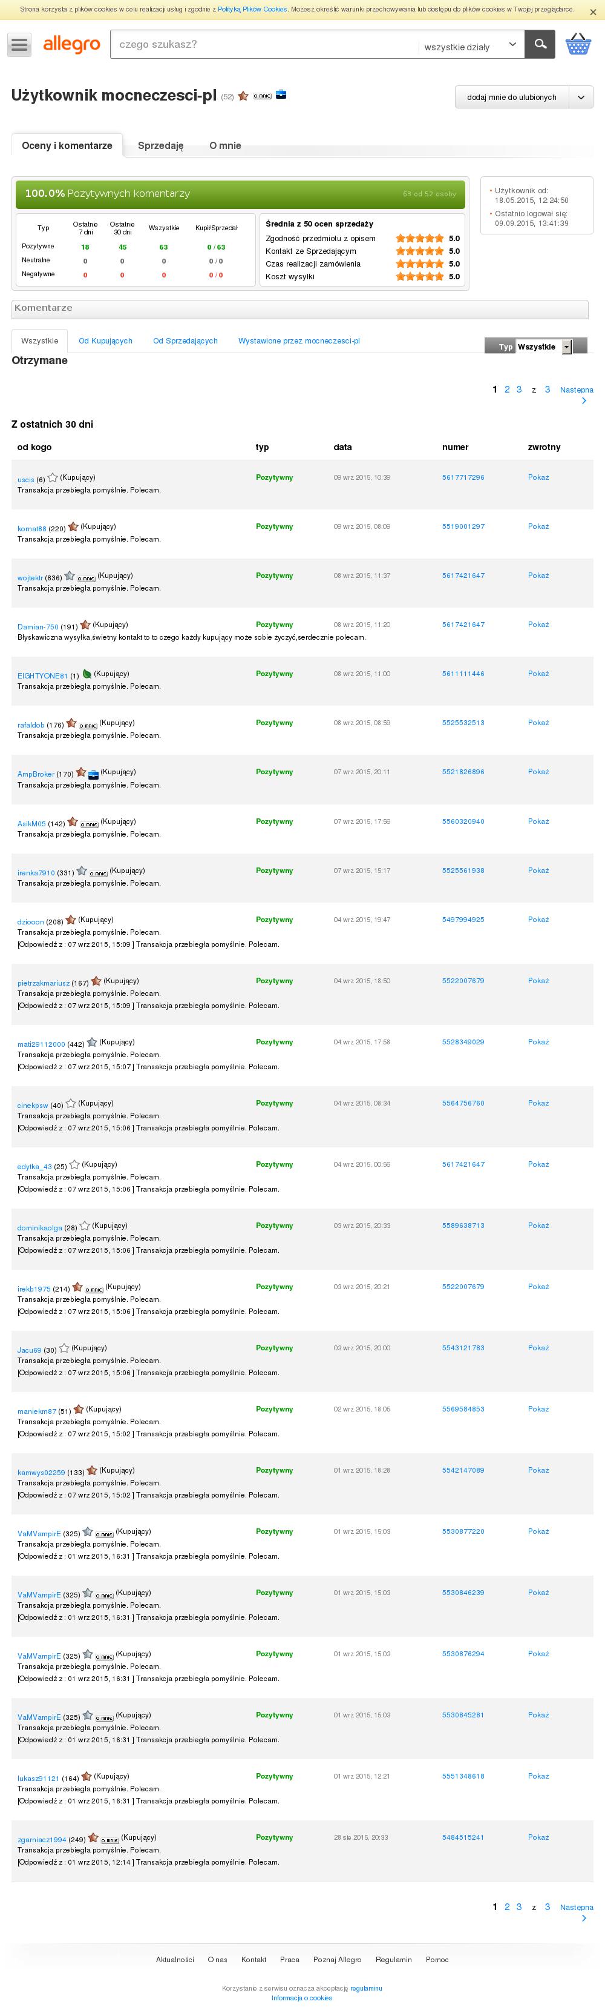Open transaction number 5617717296

pos(463,477)
